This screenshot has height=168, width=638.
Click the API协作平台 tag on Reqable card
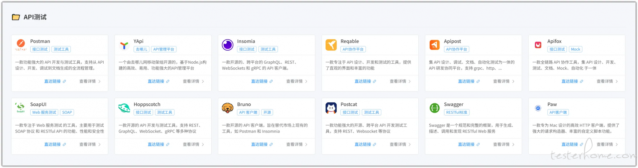(353, 49)
